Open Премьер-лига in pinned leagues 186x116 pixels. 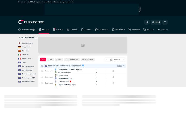coord(27,43)
